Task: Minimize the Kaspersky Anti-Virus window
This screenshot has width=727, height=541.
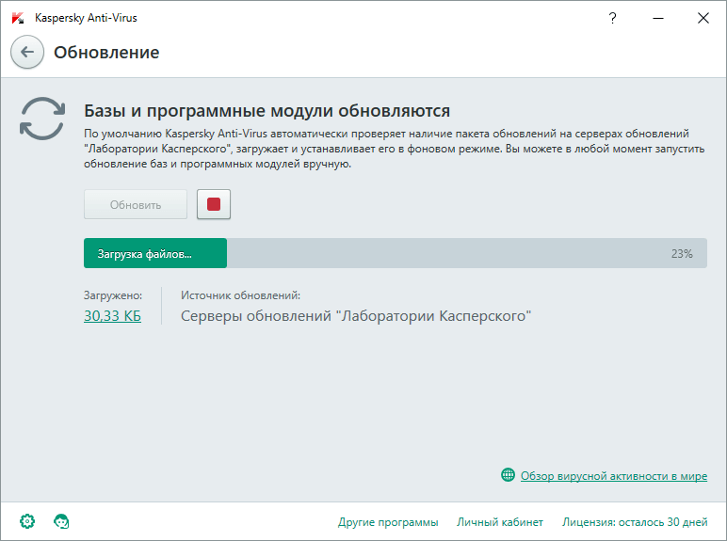Action: coord(658,18)
